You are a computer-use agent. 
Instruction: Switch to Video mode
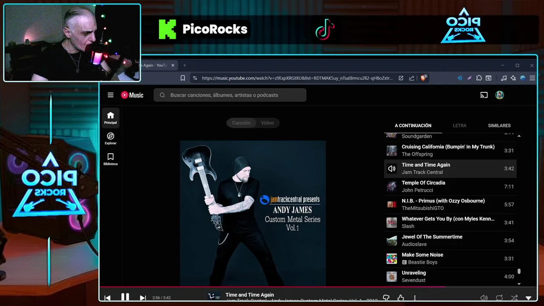point(267,123)
